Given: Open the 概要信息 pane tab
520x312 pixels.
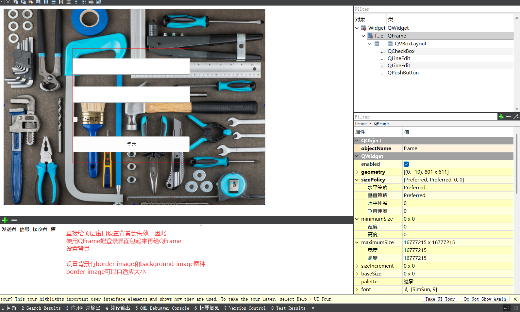Looking at the screenshot, I should 207,308.
